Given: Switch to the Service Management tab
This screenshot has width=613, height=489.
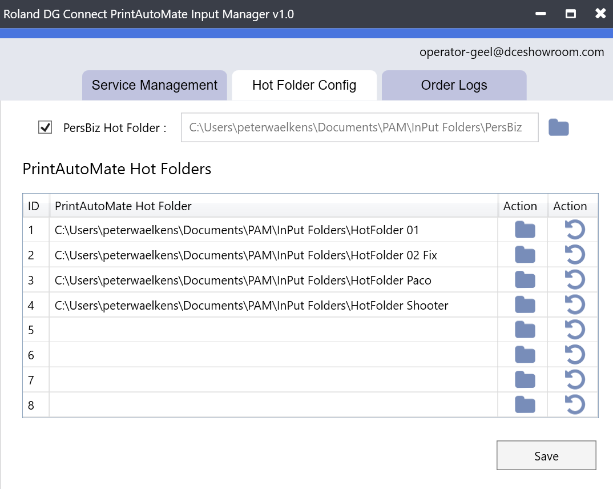Looking at the screenshot, I should (x=155, y=85).
